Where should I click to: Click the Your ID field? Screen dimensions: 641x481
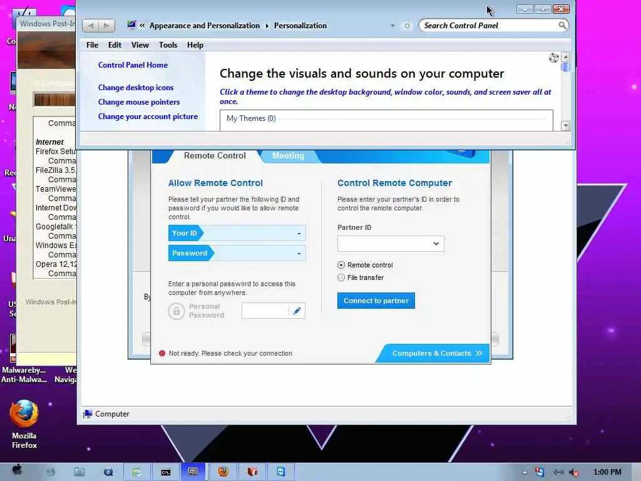(237, 233)
